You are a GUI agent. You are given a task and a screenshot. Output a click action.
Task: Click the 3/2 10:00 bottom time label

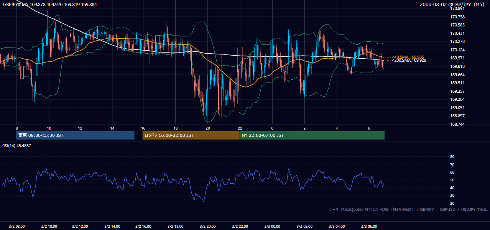click(x=49, y=226)
